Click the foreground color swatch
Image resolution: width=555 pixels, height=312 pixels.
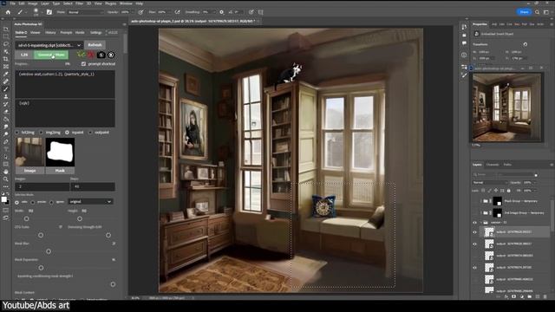[4, 199]
